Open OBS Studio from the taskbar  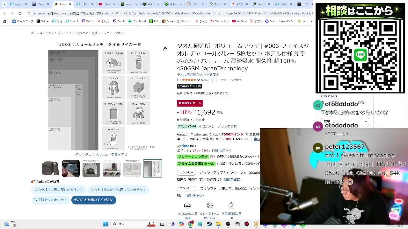tap(228, 224)
